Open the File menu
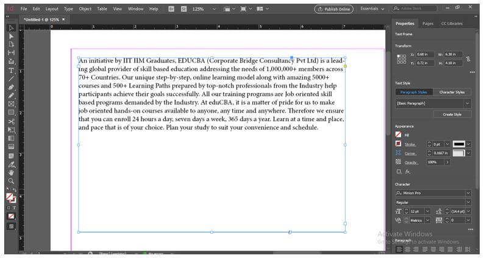Image resolution: width=487 pixels, height=258 pixels. click(24, 9)
